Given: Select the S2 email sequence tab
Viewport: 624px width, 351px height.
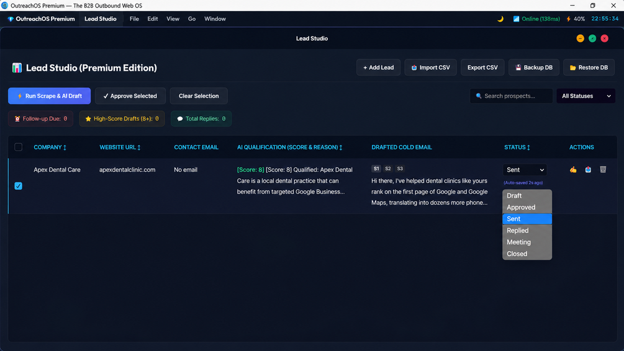Looking at the screenshot, I should tap(388, 169).
